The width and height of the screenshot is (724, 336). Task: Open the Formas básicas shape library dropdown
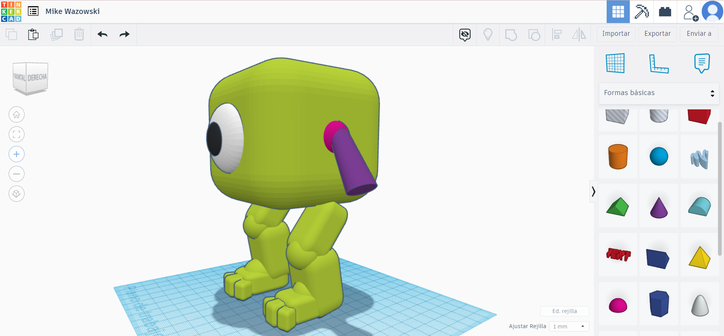[x=659, y=93]
